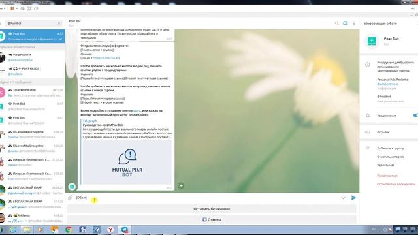
Task: Open the POST MUSIC channel result
Action: point(32,71)
